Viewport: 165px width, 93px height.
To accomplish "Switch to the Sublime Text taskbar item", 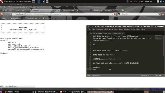I will [x=101, y=92].
